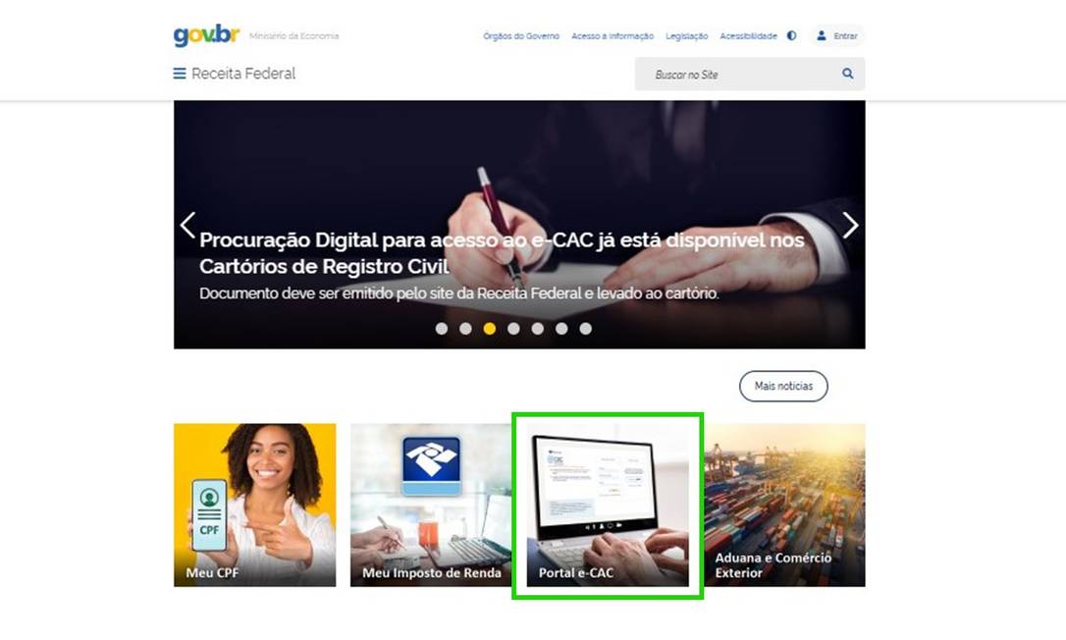Click the search magnifier icon
Viewport: 1066px width, 640px height.
[x=848, y=74]
